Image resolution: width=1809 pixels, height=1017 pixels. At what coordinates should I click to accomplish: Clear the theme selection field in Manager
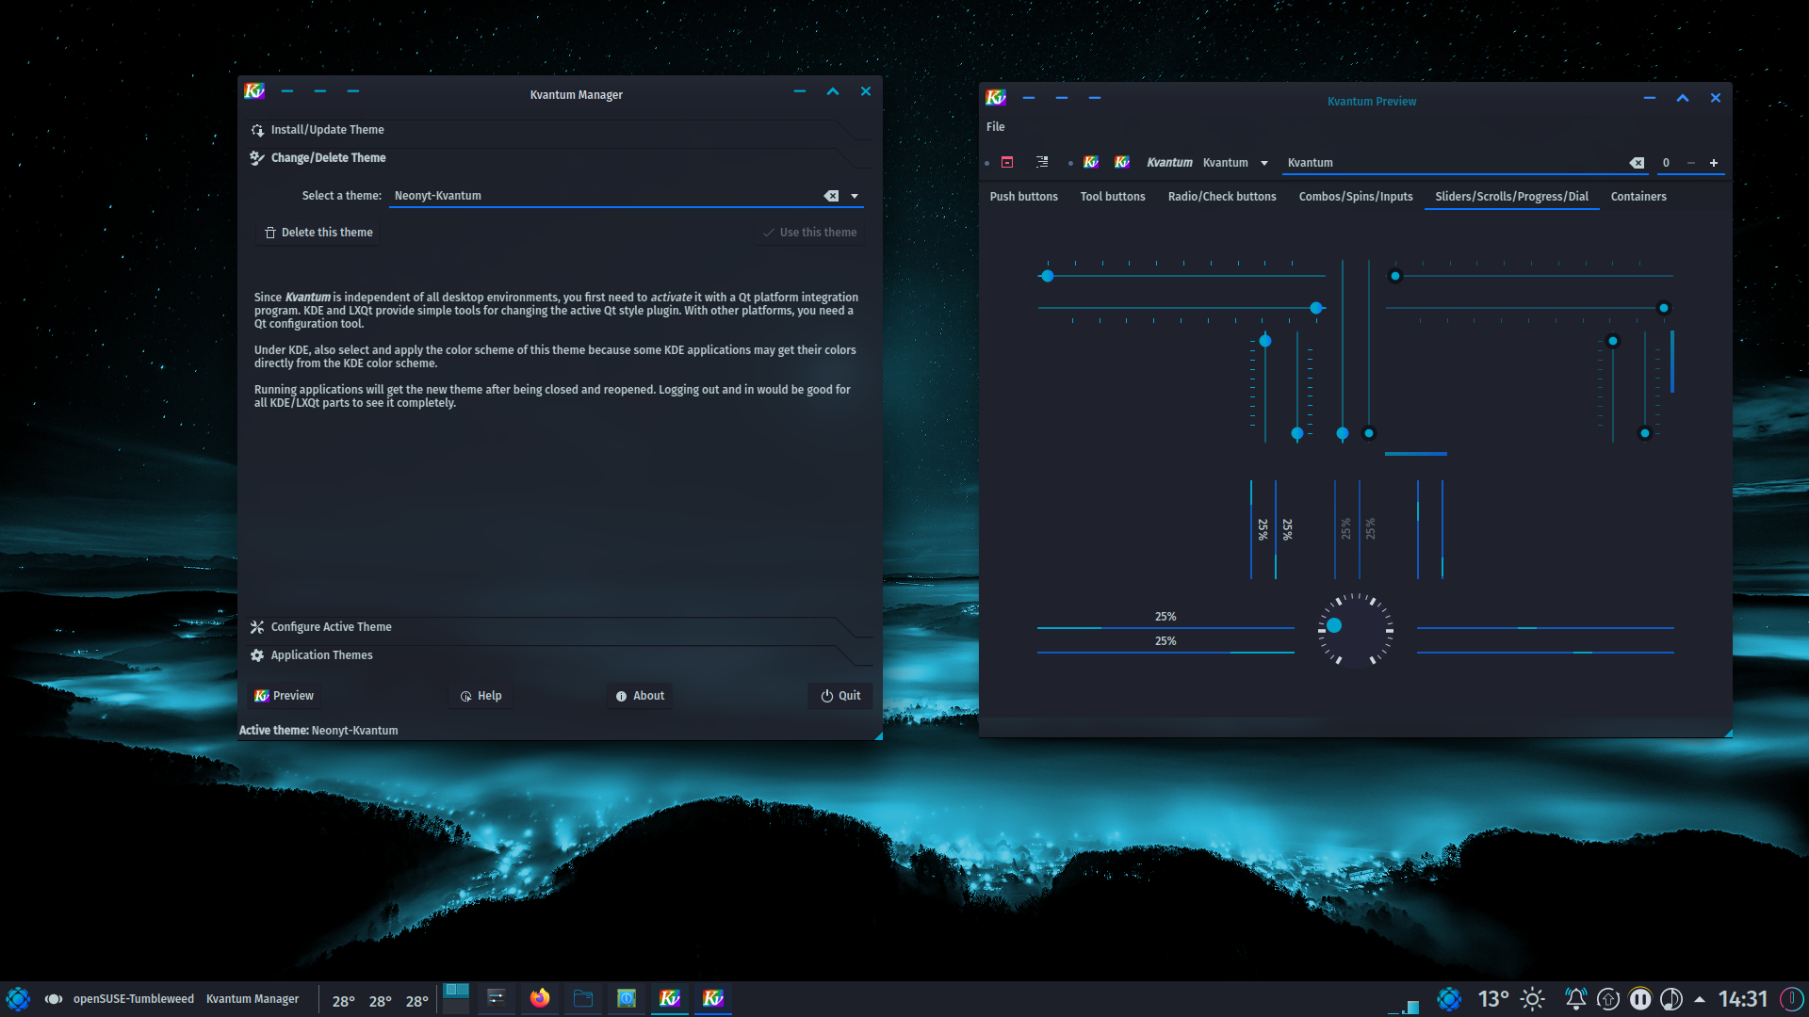[x=831, y=196]
